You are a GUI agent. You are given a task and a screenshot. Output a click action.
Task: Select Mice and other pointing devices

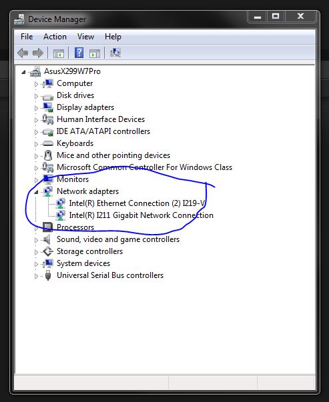113,155
